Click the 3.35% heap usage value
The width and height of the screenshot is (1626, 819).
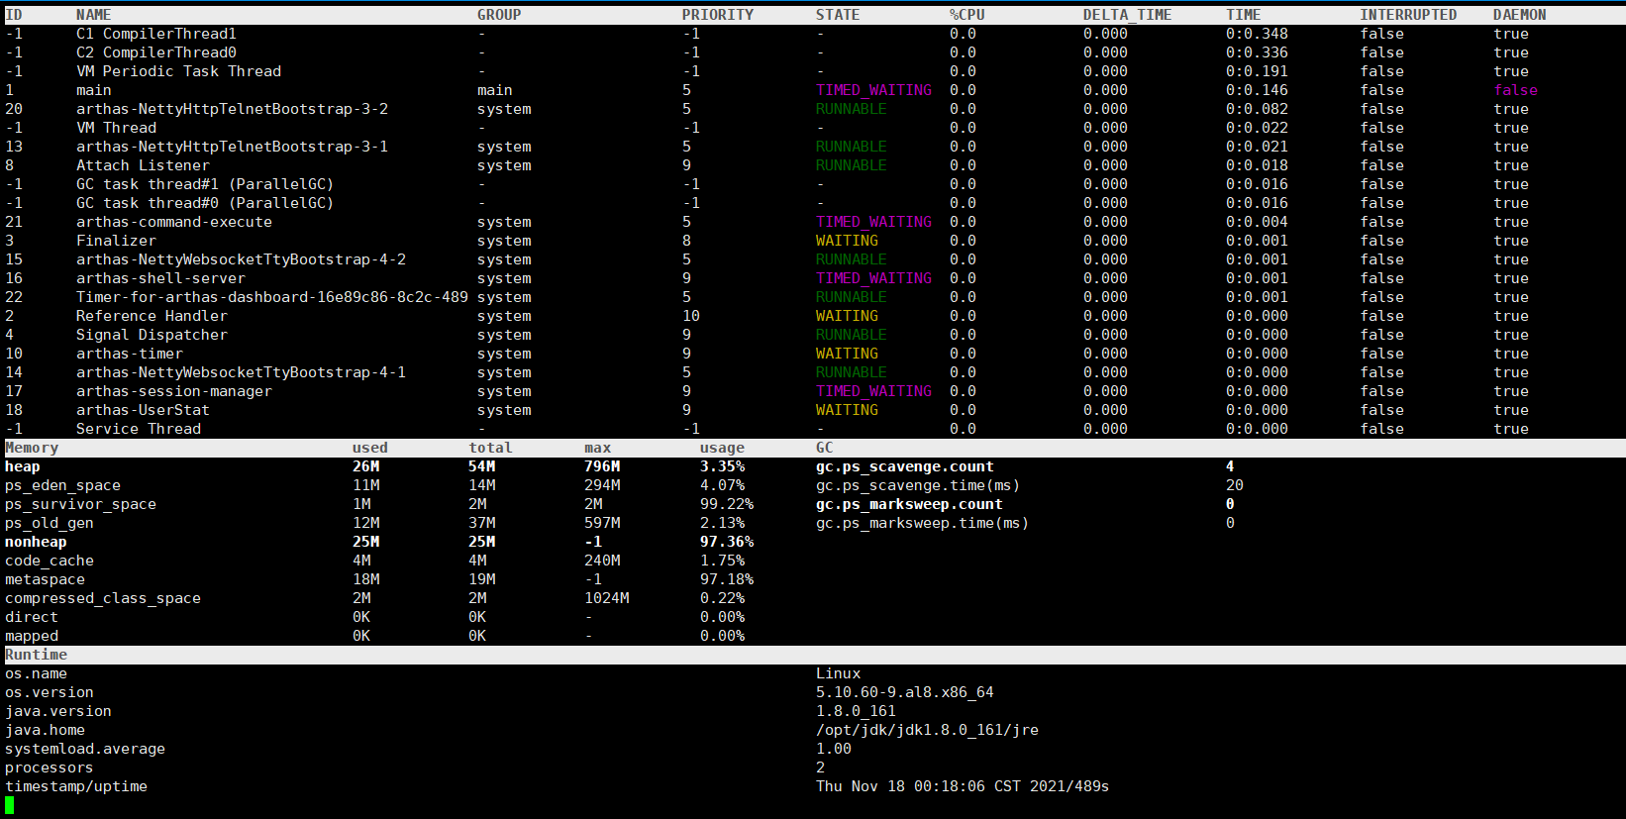pyautogui.click(x=723, y=466)
